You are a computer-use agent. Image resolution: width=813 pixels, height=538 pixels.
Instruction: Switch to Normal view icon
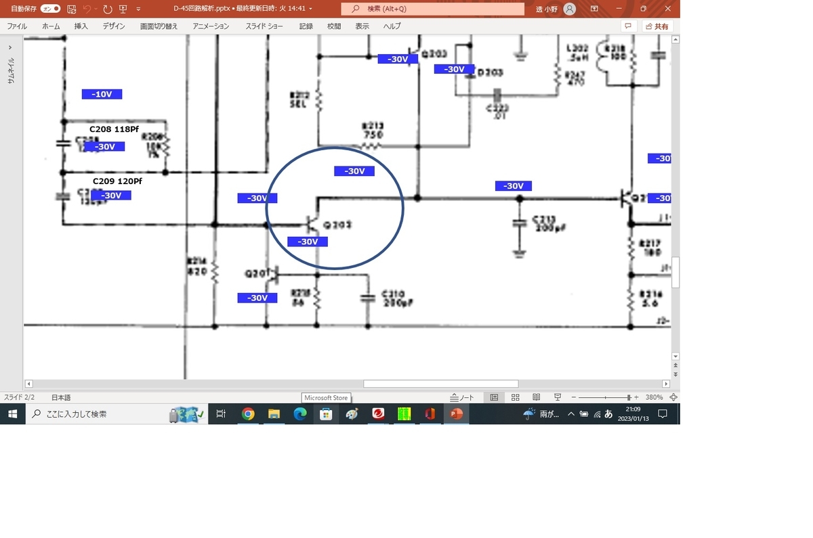(494, 397)
